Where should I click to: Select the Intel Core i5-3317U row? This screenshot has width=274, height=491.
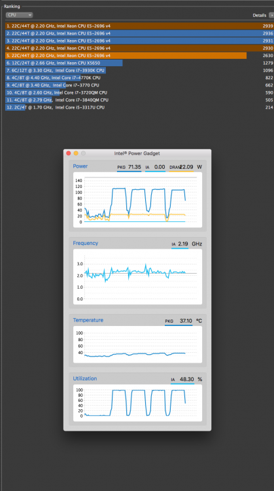(139, 107)
